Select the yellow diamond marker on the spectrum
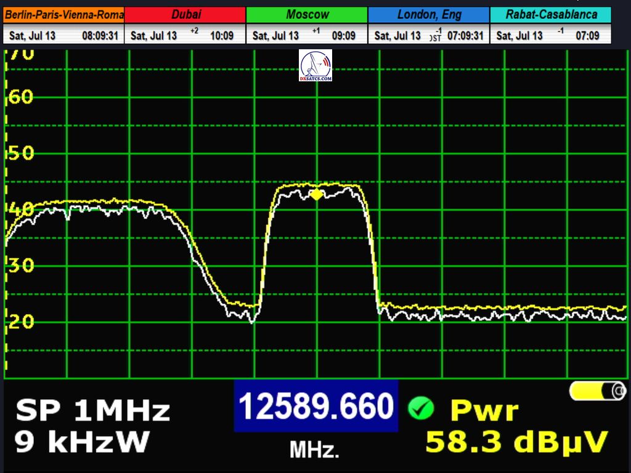The image size is (631, 473). [x=316, y=195]
